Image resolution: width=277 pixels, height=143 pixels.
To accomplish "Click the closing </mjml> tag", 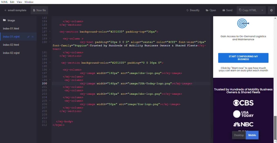I will pyautogui.click(x=58, y=125).
